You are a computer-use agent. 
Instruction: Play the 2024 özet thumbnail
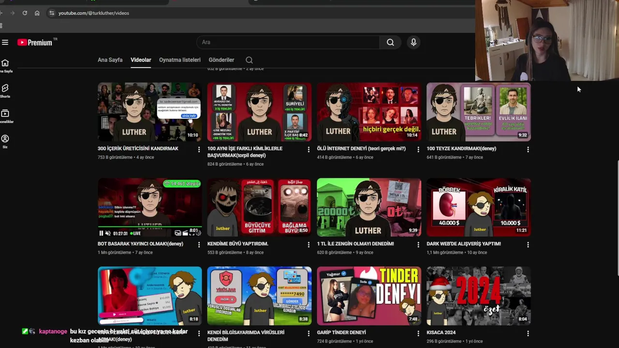(479, 296)
